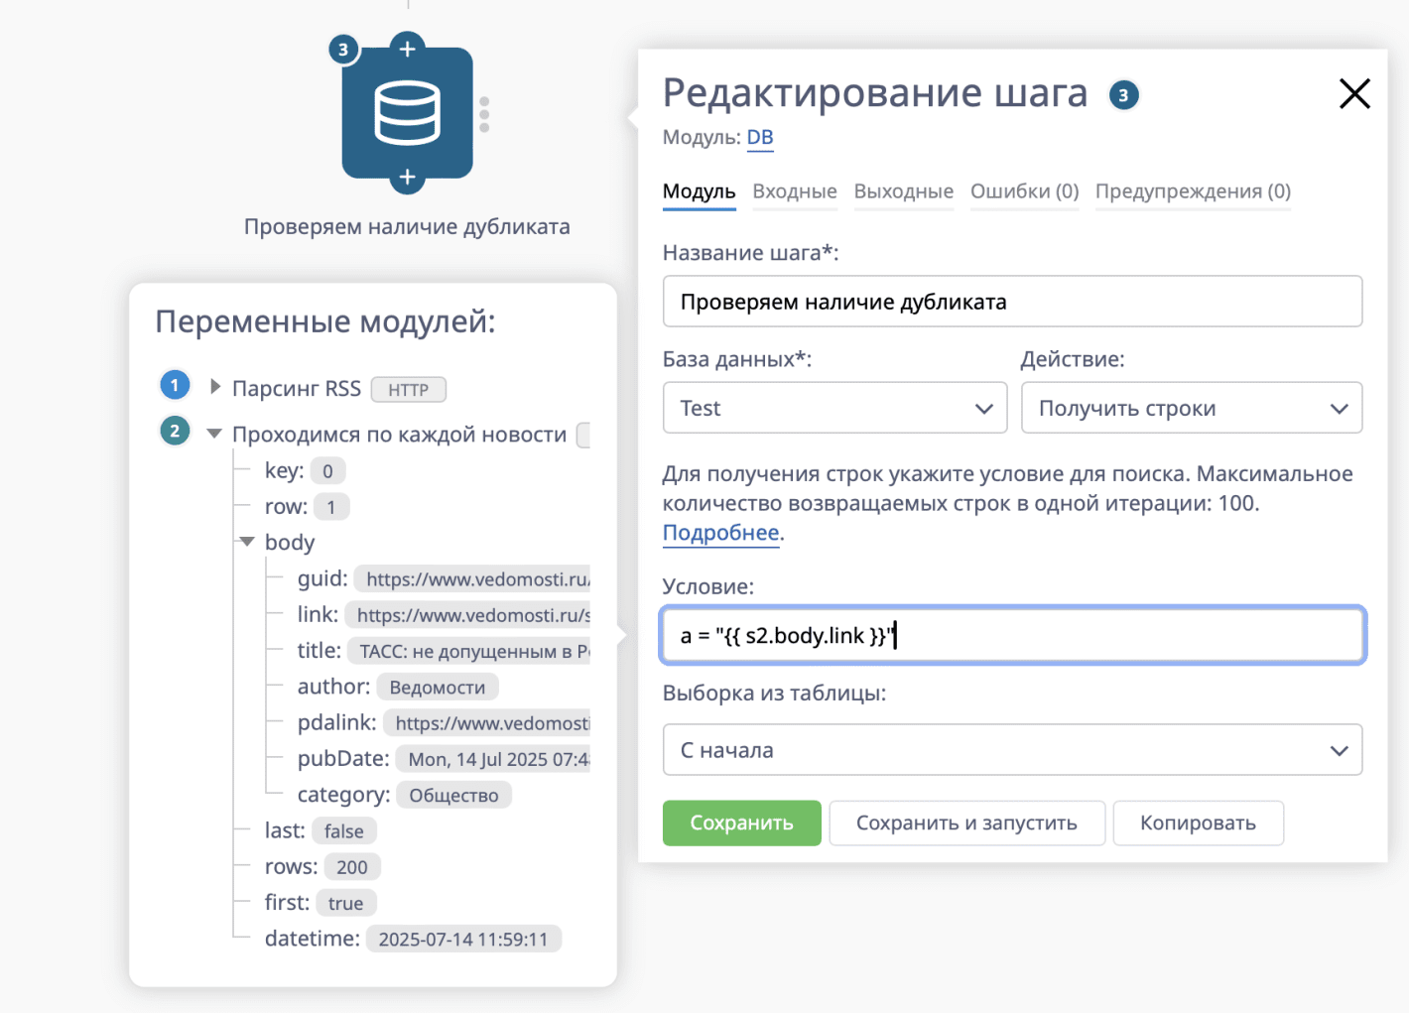Click the step number 3 badge on module
This screenshot has height=1013, width=1409.
coord(342,48)
